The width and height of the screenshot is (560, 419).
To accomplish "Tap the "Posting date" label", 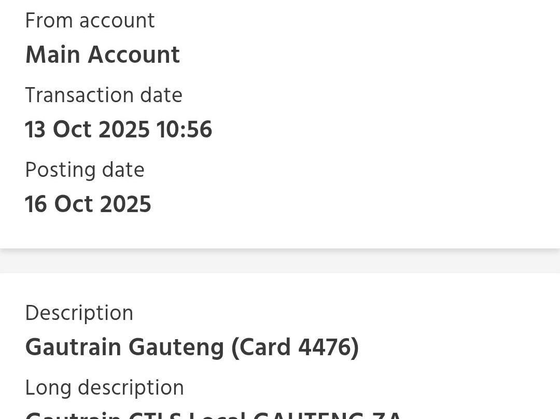I will click(85, 170).
